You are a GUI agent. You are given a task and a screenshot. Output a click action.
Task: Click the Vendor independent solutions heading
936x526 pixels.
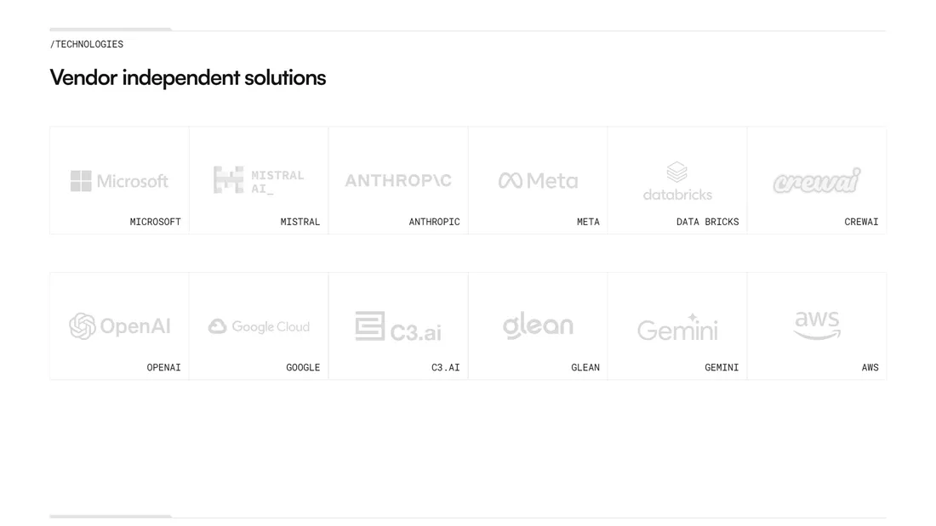188,77
